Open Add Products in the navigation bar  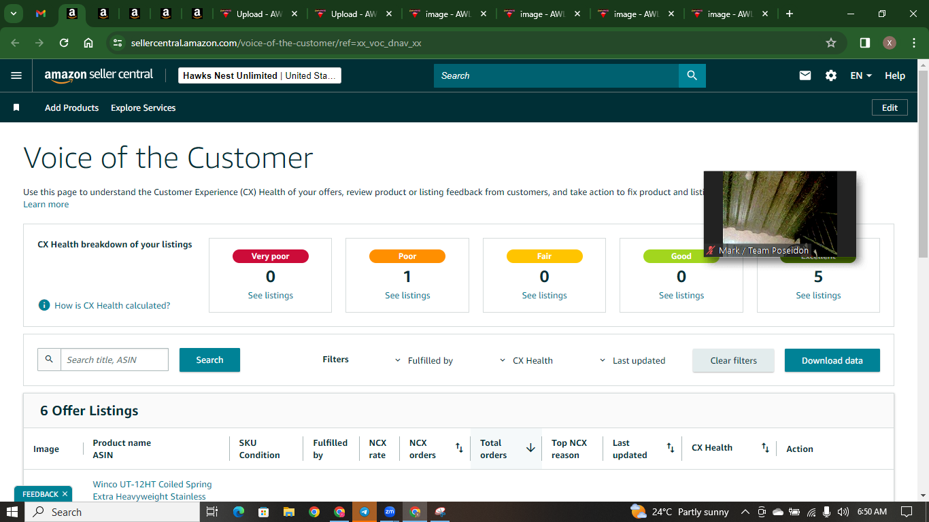click(71, 107)
